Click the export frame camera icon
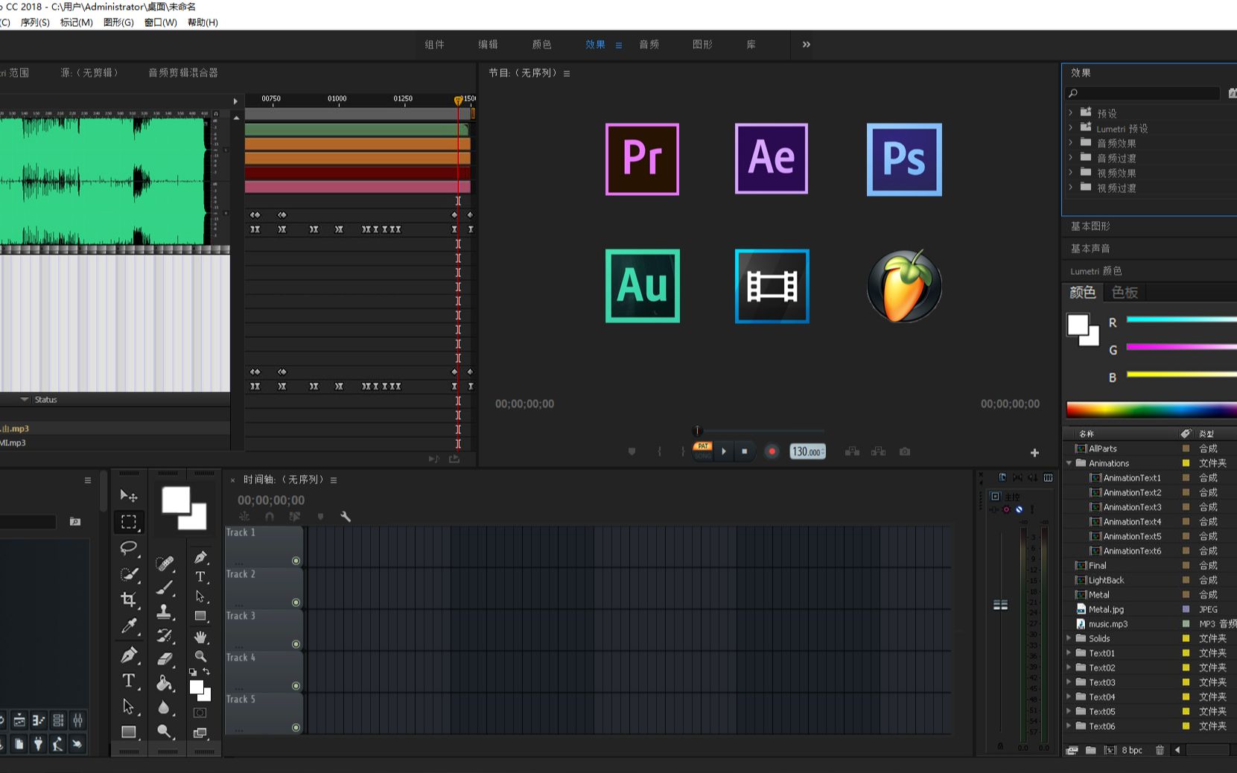Screen dimensions: 1237x773 pyautogui.click(x=905, y=451)
